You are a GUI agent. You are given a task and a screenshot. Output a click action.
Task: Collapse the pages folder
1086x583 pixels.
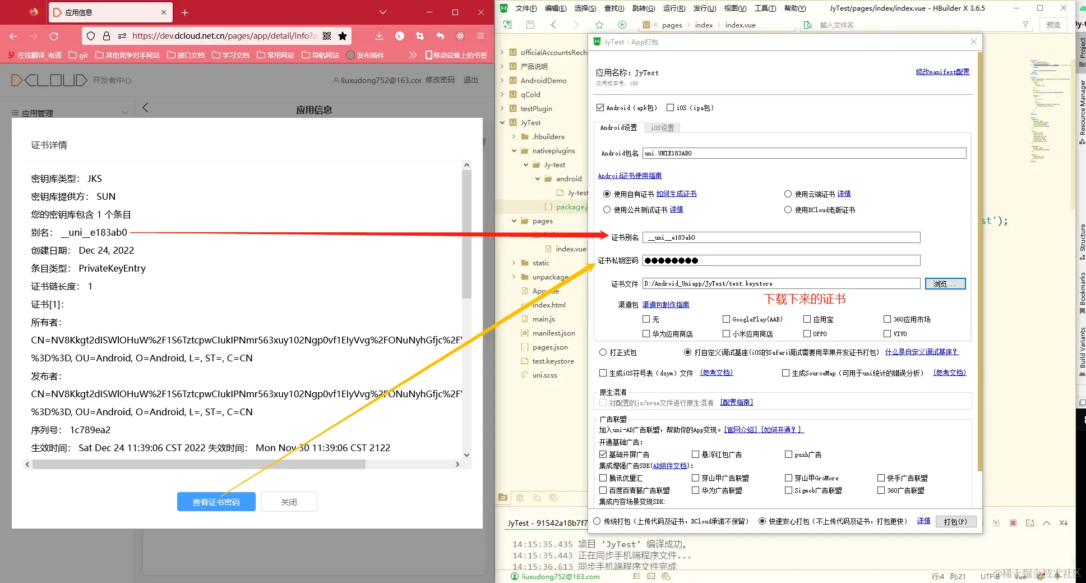point(514,221)
